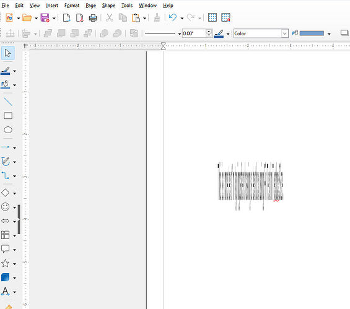This screenshot has height=309, width=350.
Task: Click the blue fill color swatch
Action: 312,33
